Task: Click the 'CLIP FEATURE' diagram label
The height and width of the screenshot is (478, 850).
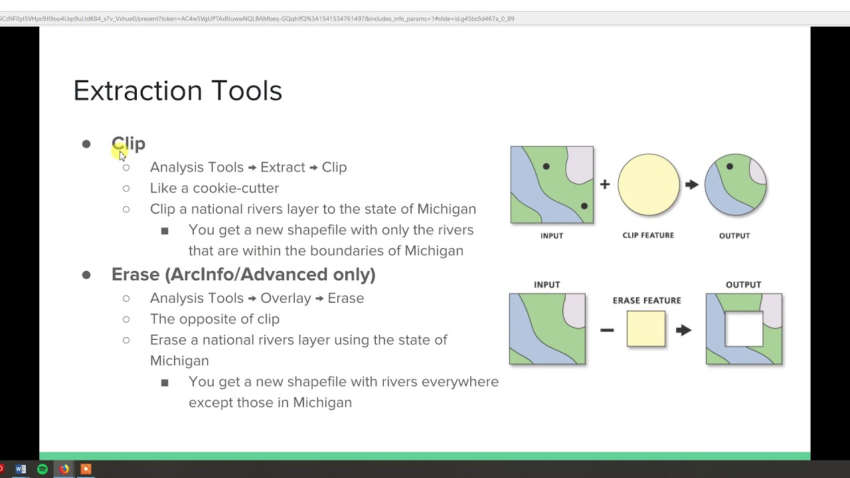Action: click(x=648, y=235)
